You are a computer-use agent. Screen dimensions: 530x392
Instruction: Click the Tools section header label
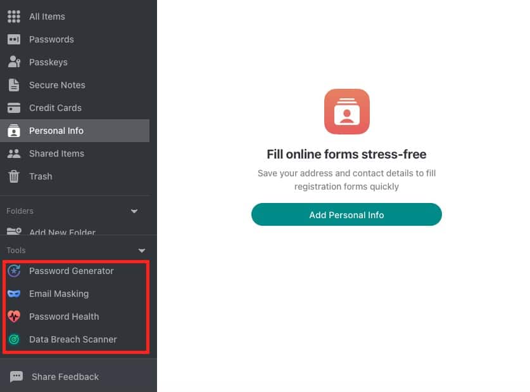[x=16, y=250]
